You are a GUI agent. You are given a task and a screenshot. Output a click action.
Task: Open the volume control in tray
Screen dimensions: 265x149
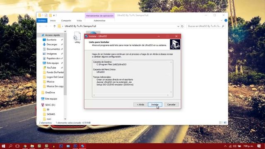235,146
